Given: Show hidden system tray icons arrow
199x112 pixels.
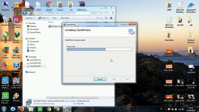Looking at the screenshot, I should coord(165,109).
